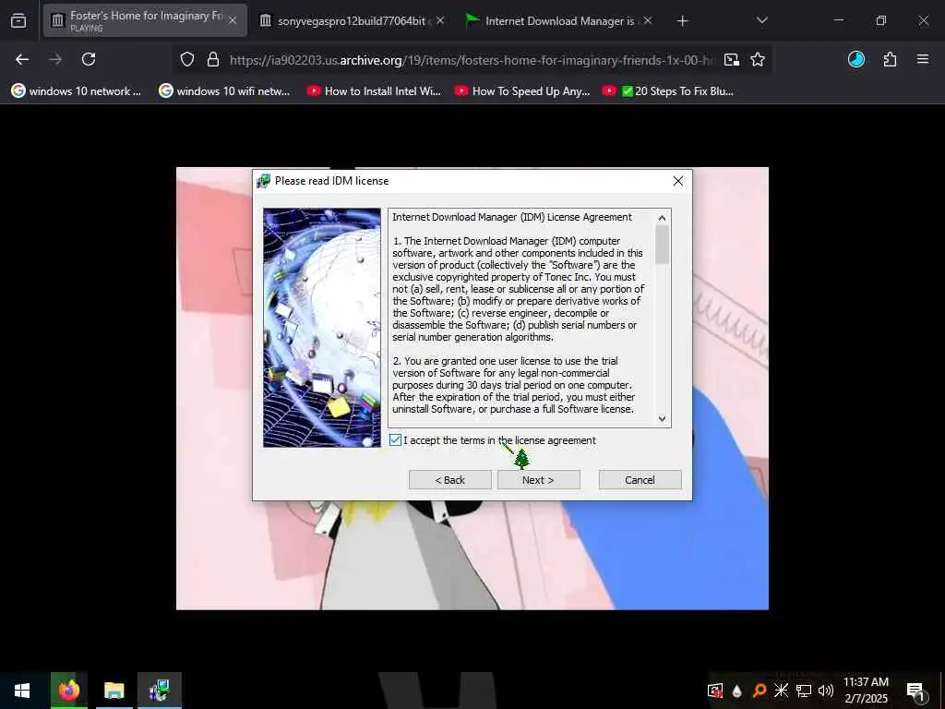
Task: Click the license text scroll-down arrow
Action: tap(662, 418)
